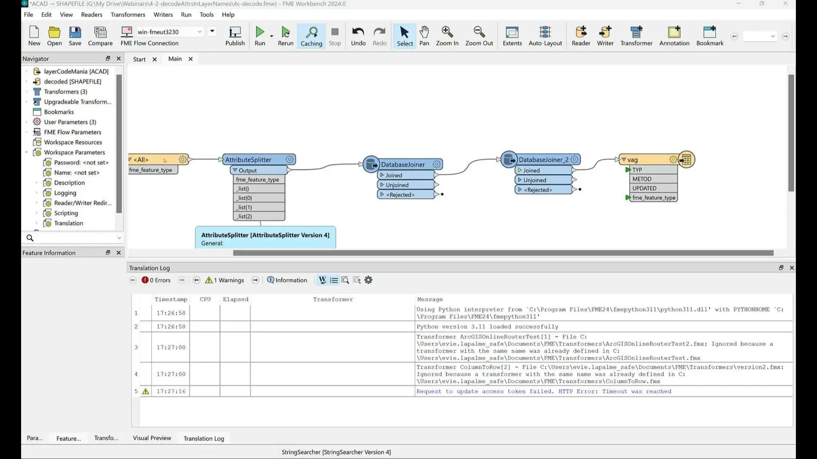Viewport: 817px width, 459px height.
Task: Click the Publish toolbar icon
Action: [235, 35]
